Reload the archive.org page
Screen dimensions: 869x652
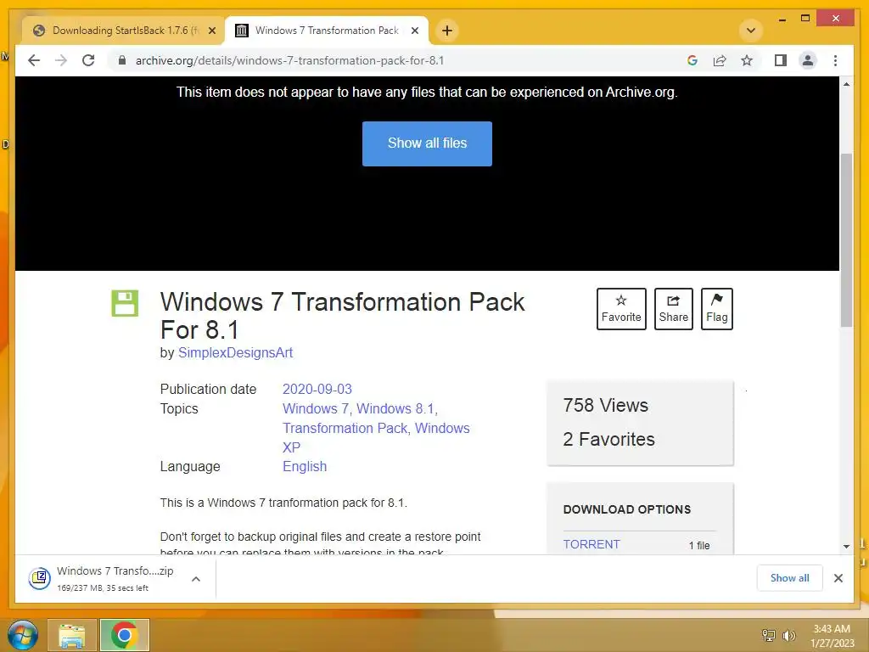88,60
